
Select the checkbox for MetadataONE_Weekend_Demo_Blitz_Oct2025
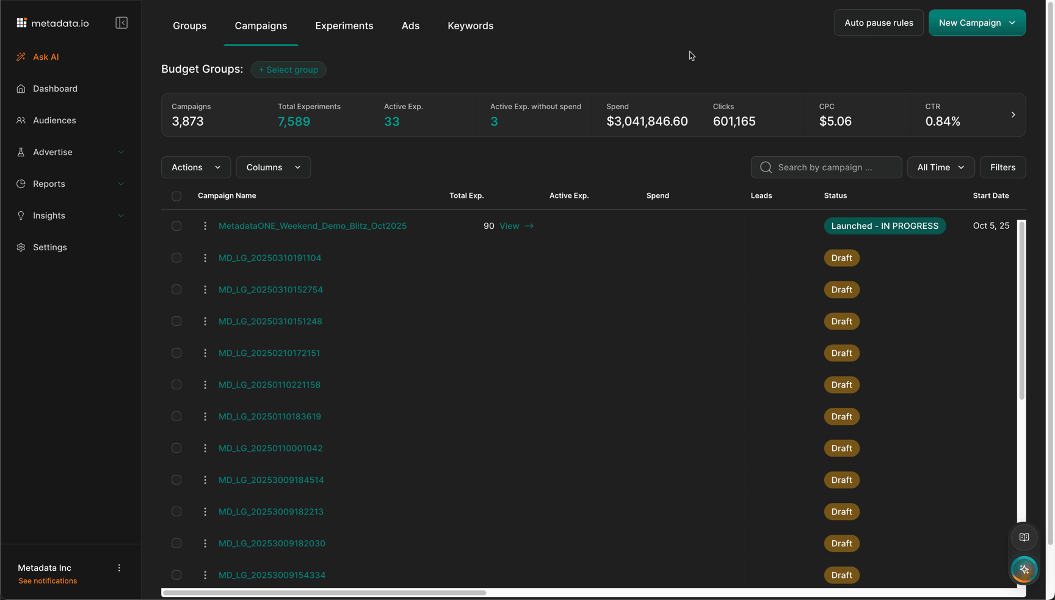(x=176, y=226)
